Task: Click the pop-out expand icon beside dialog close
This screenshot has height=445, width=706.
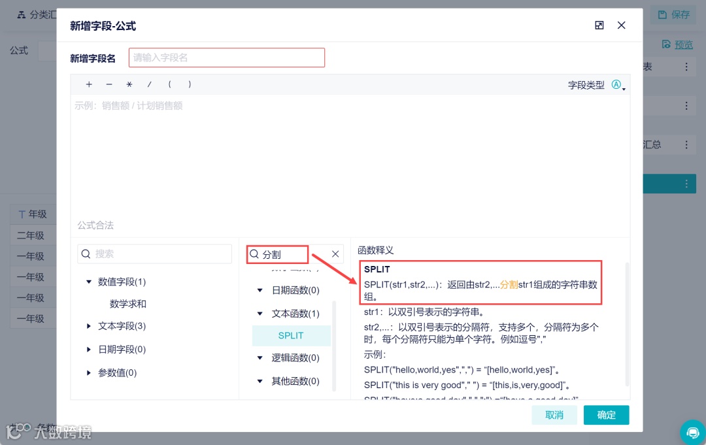Action: 599,25
